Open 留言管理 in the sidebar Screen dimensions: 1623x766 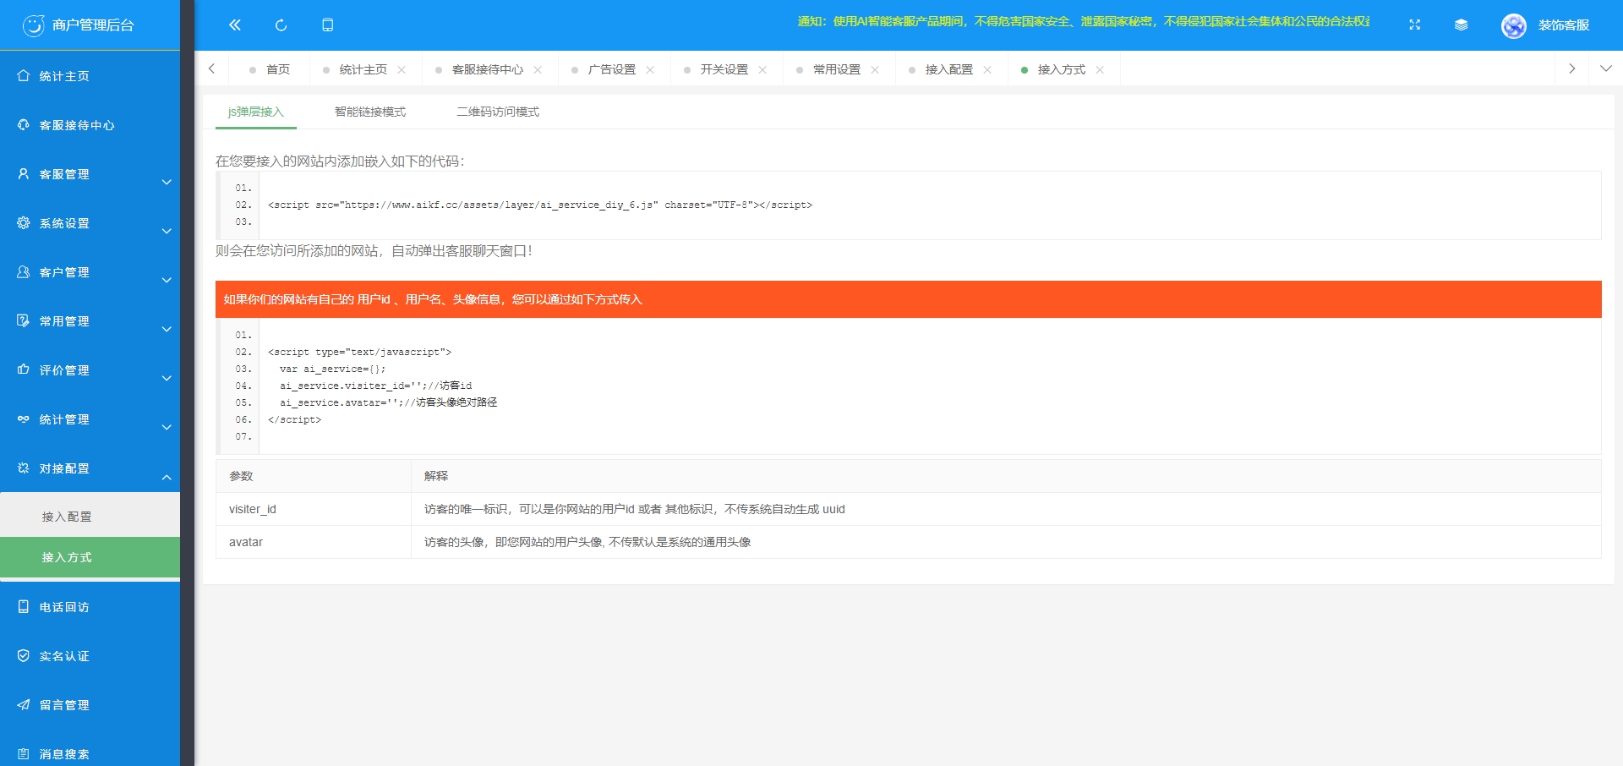[64, 705]
